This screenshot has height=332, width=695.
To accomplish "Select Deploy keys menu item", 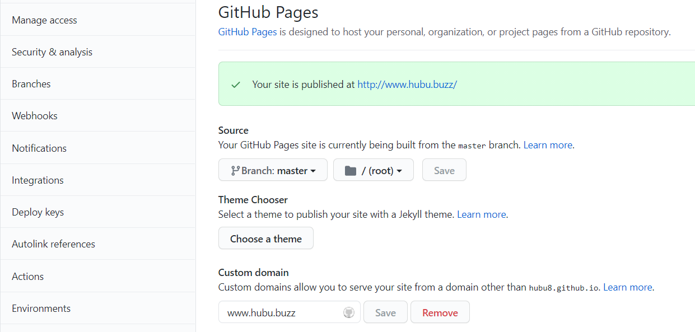I will click(x=38, y=212).
